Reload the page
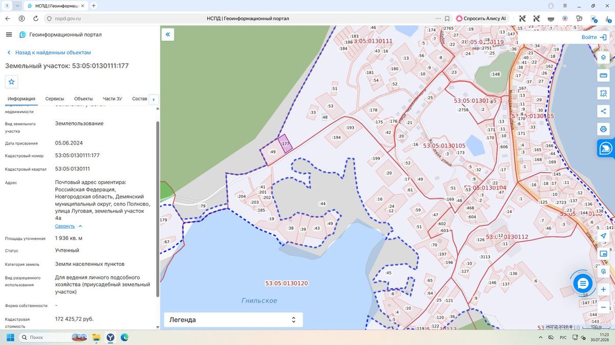Screen dimensions: 615x345 pyautogui.click(x=35, y=18)
